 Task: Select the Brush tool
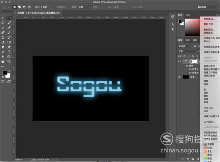(x=9, y=33)
